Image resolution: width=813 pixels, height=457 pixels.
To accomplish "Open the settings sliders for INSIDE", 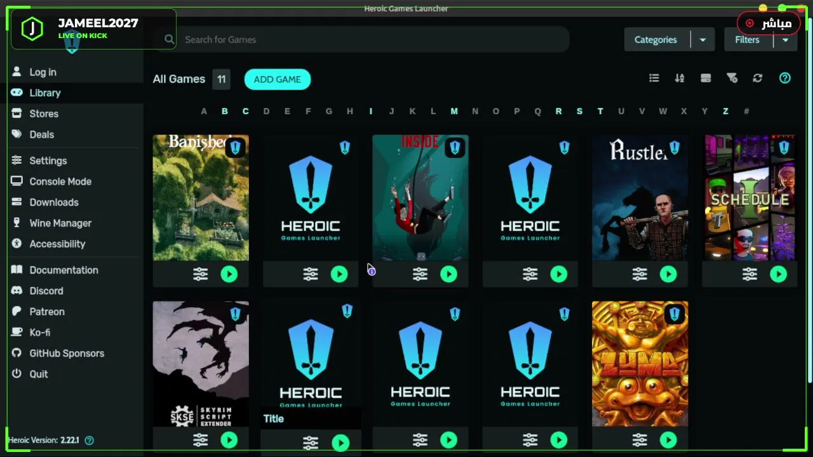I will (x=420, y=274).
